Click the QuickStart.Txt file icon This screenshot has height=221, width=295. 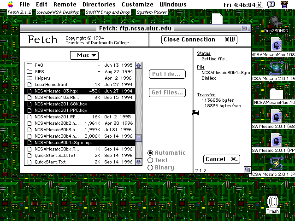(29, 162)
